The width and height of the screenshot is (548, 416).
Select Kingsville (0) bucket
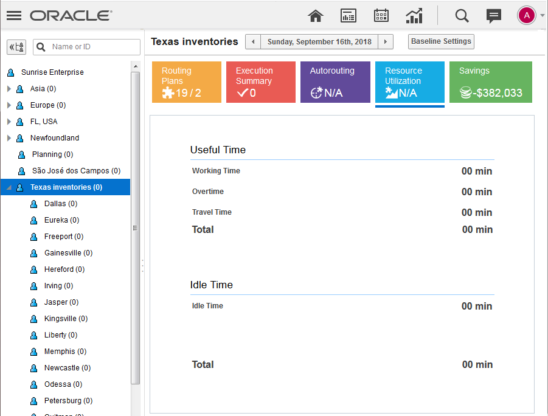point(66,319)
